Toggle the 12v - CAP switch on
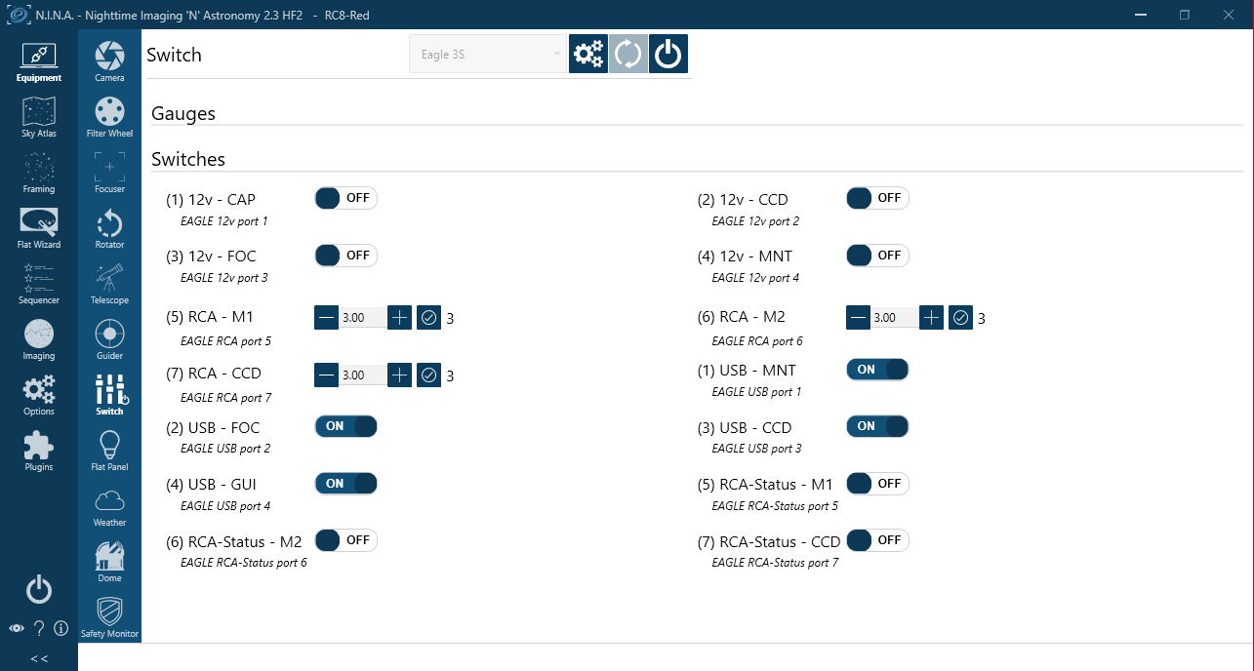 click(x=345, y=198)
